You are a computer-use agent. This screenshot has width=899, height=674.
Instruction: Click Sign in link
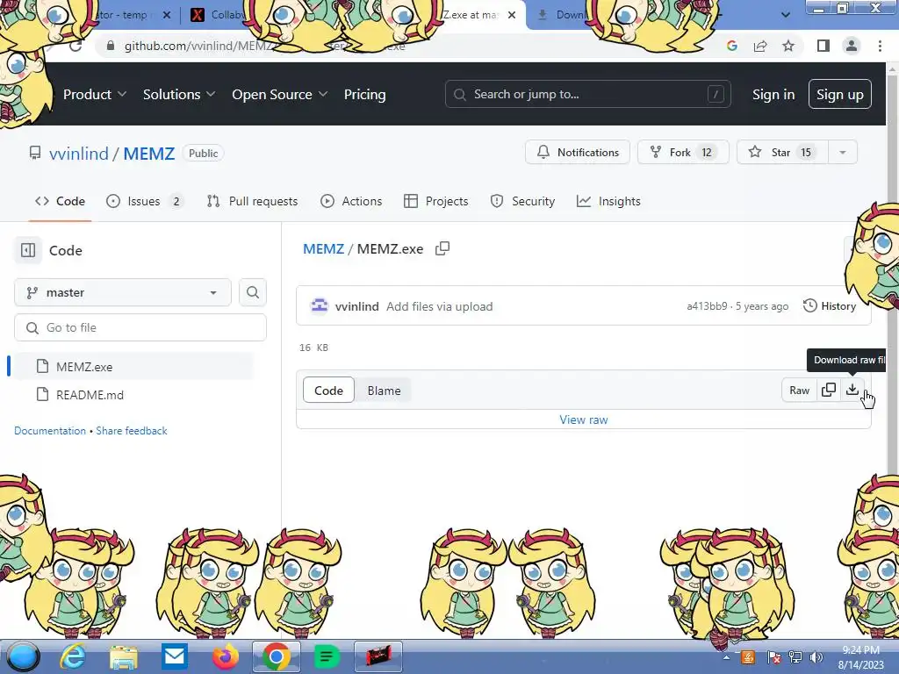pyautogui.click(x=773, y=95)
